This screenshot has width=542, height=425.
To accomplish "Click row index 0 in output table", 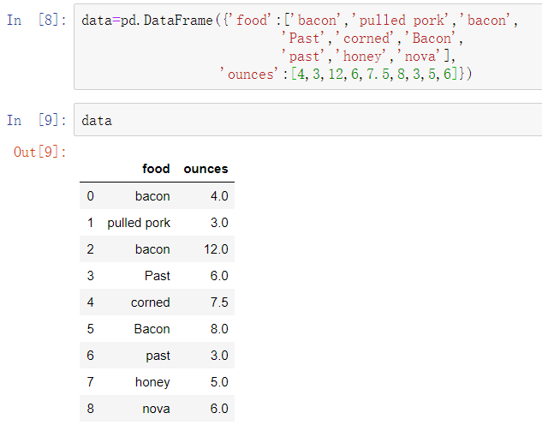I will click(90, 196).
